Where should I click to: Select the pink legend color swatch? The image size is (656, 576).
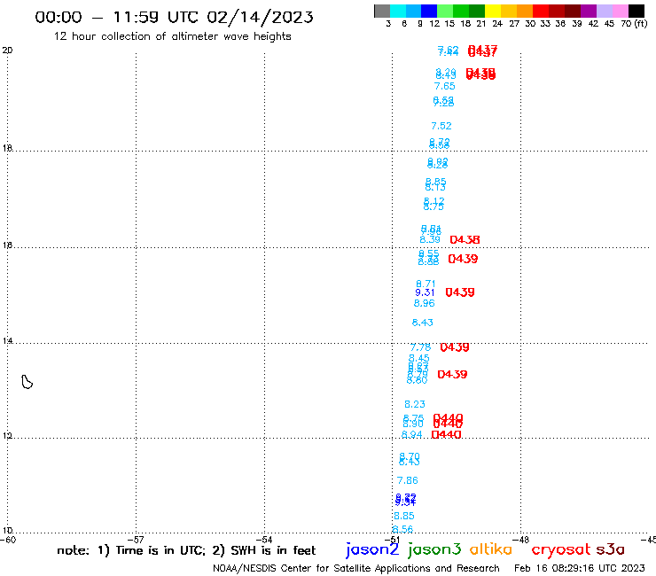tap(620, 11)
